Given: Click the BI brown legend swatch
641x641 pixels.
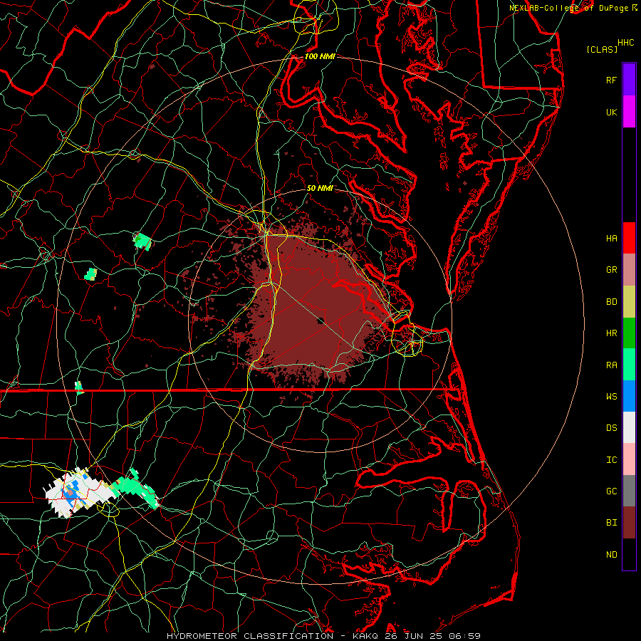Looking at the screenshot, I should pyautogui.click(x=629, y=523).
